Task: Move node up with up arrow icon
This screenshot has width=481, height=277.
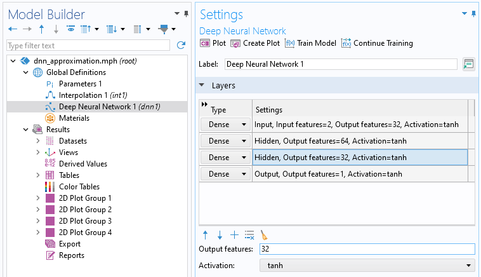Action: (42, 29)
